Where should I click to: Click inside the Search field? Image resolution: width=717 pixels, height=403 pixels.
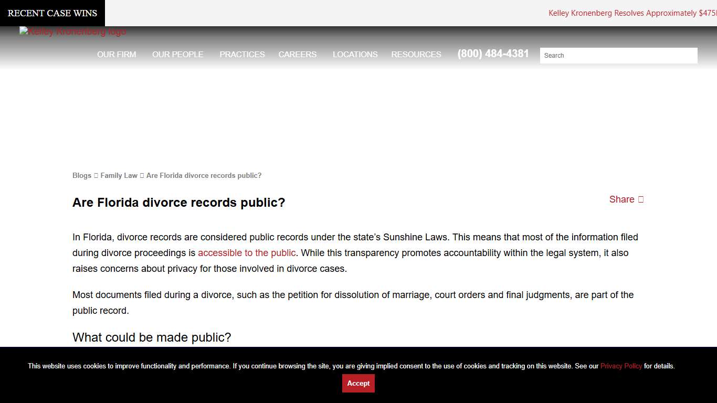618,55
